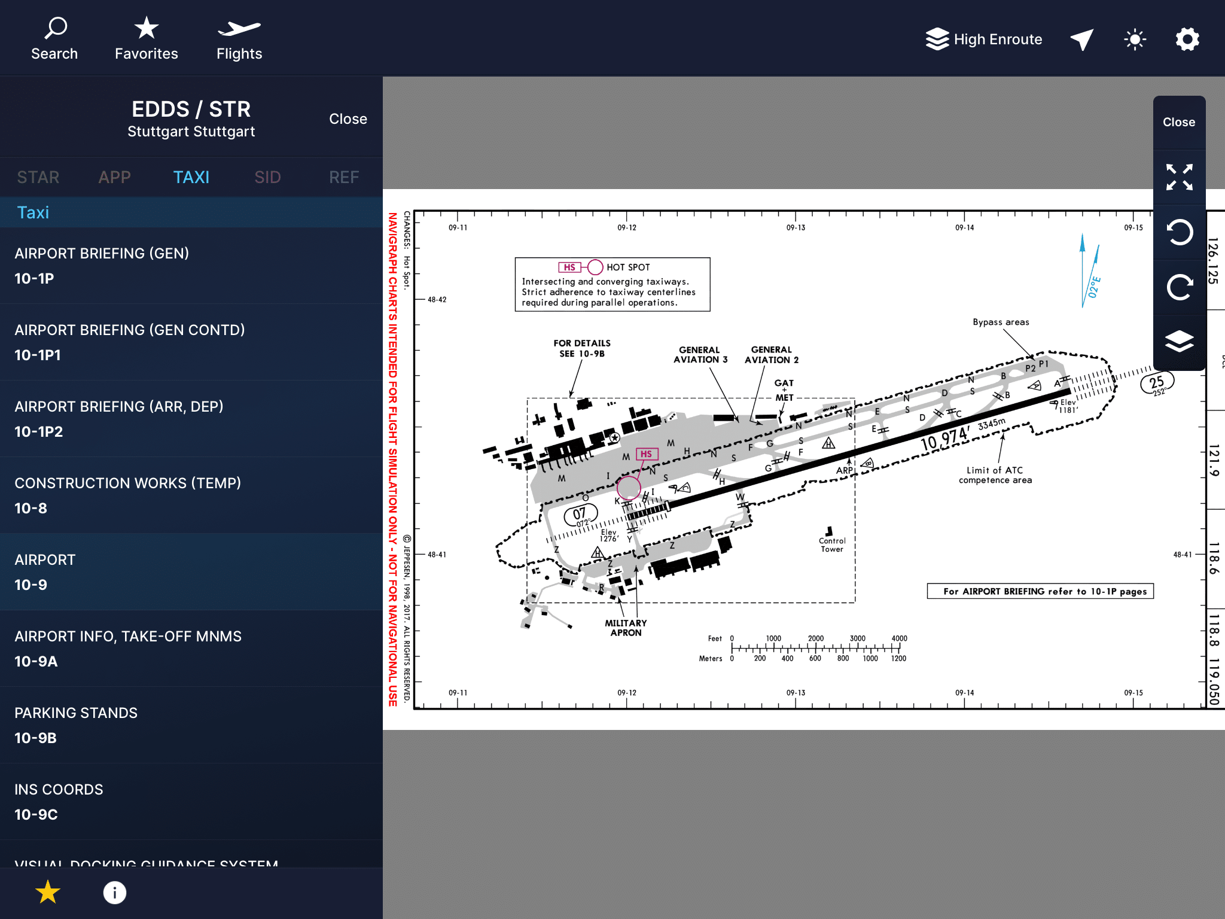The height and width of the screenshot is (919, 1225).
Task: Rotate chart counterclockwise
Action: [x=1179, y=232]
